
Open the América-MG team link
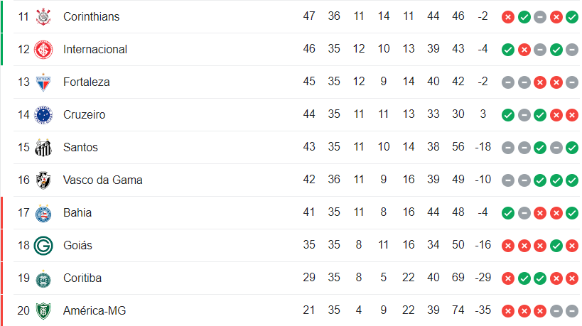(x=95, y=310)
